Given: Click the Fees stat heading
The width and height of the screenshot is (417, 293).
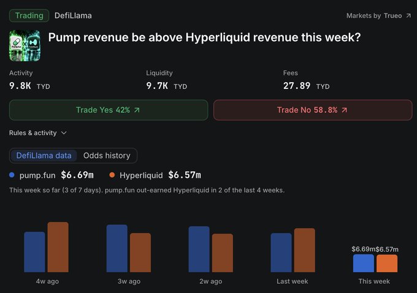Looking at the screenshot, I should [x=291, y=73].
